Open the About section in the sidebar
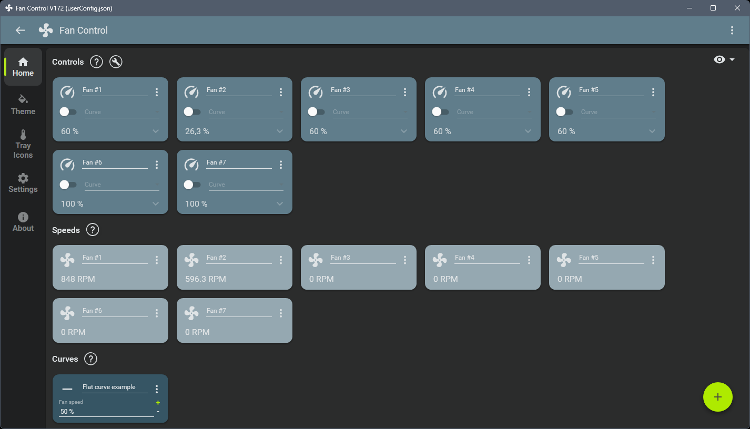This screenshot has width=750, height=429. [x=23, y=221]
